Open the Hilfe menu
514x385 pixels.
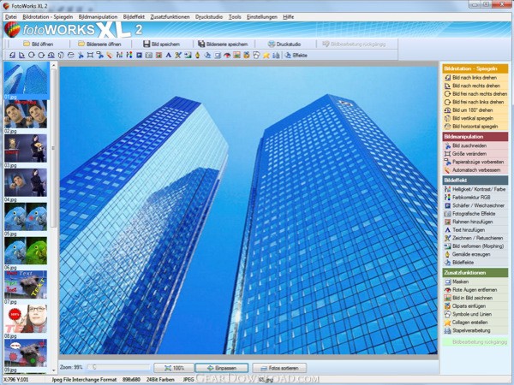pyautogui.click(x=288, y=17)
